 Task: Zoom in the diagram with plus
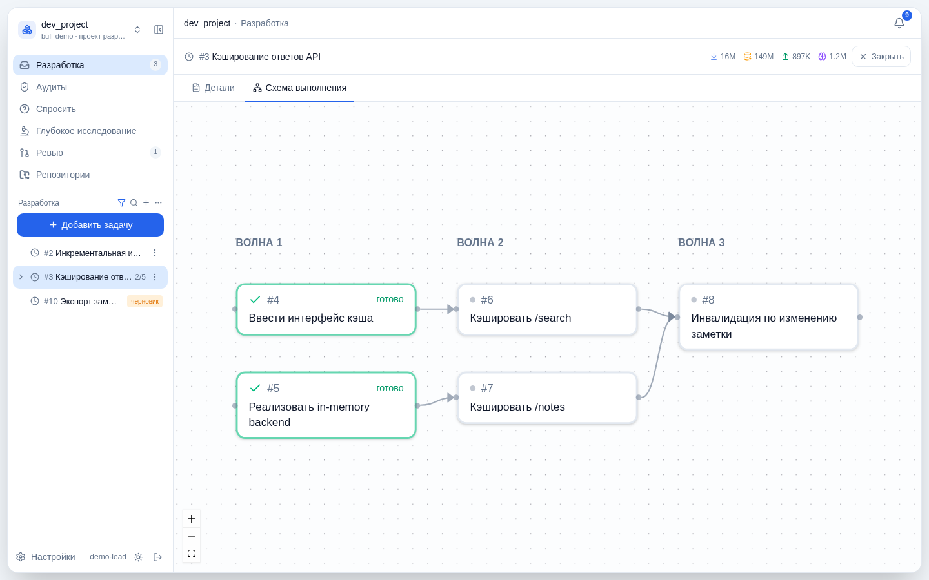pos(192,519)
